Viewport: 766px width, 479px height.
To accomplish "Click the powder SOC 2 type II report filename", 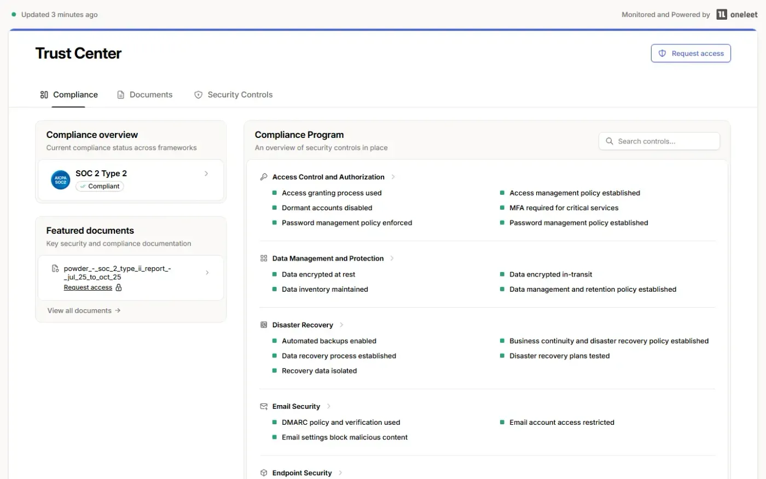I will point(118,273).
